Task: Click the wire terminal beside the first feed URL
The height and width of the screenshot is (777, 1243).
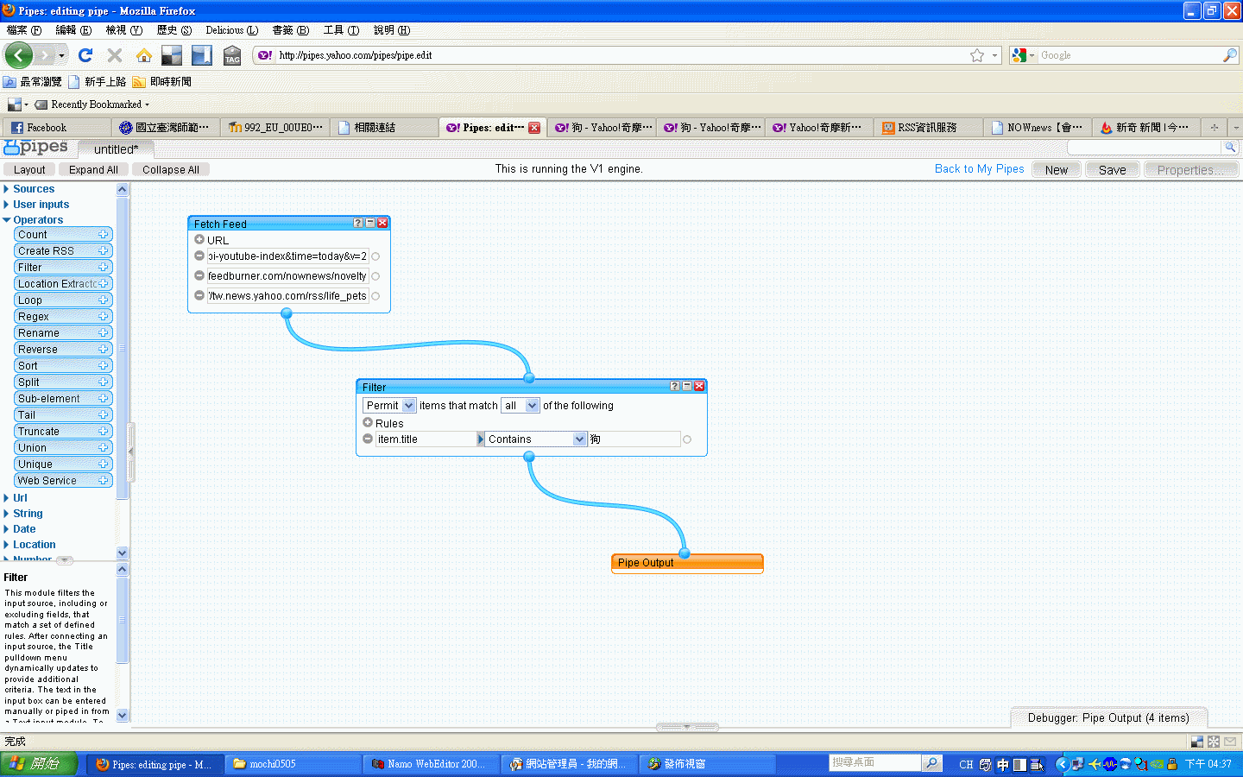Action: 375,256
